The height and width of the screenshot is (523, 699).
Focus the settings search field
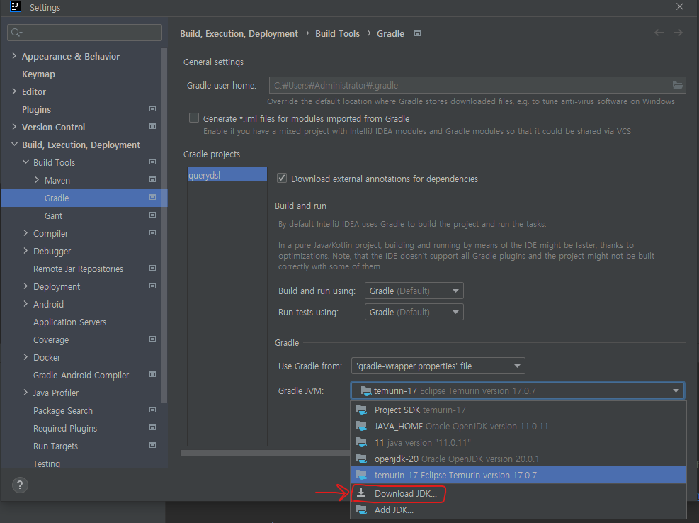tap(85, 33)
